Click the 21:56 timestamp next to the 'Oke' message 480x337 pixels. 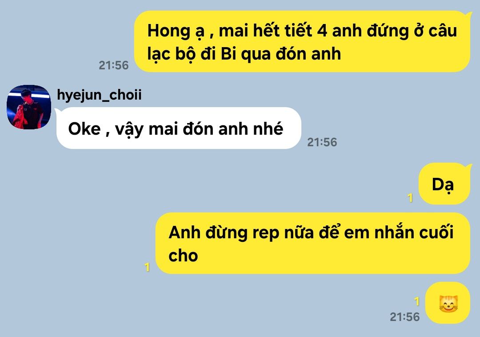click(x=322, y=142)
